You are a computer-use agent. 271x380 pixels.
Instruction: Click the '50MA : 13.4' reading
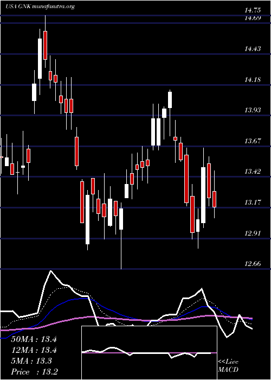coord(34,339)
